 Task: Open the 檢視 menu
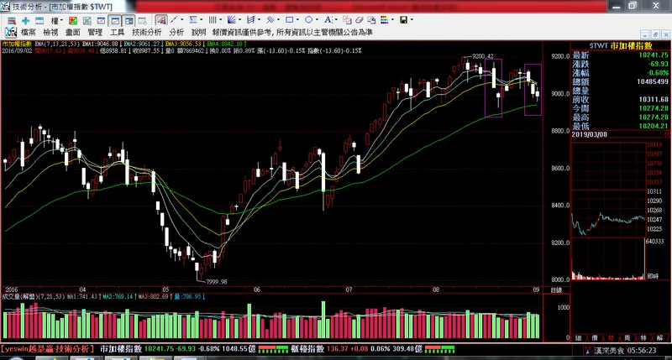coord(50,33)
